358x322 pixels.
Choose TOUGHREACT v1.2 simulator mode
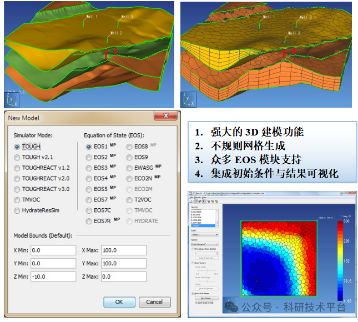click(17, 168)
